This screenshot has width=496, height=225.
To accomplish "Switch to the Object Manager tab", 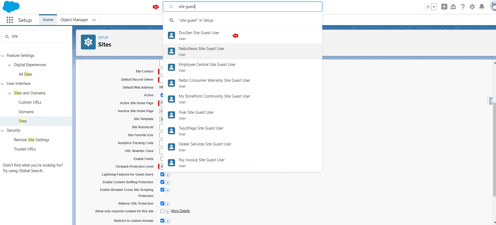I will pos(74,20).
